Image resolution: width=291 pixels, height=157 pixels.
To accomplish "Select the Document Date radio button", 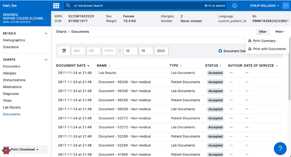I will (220, 51).
